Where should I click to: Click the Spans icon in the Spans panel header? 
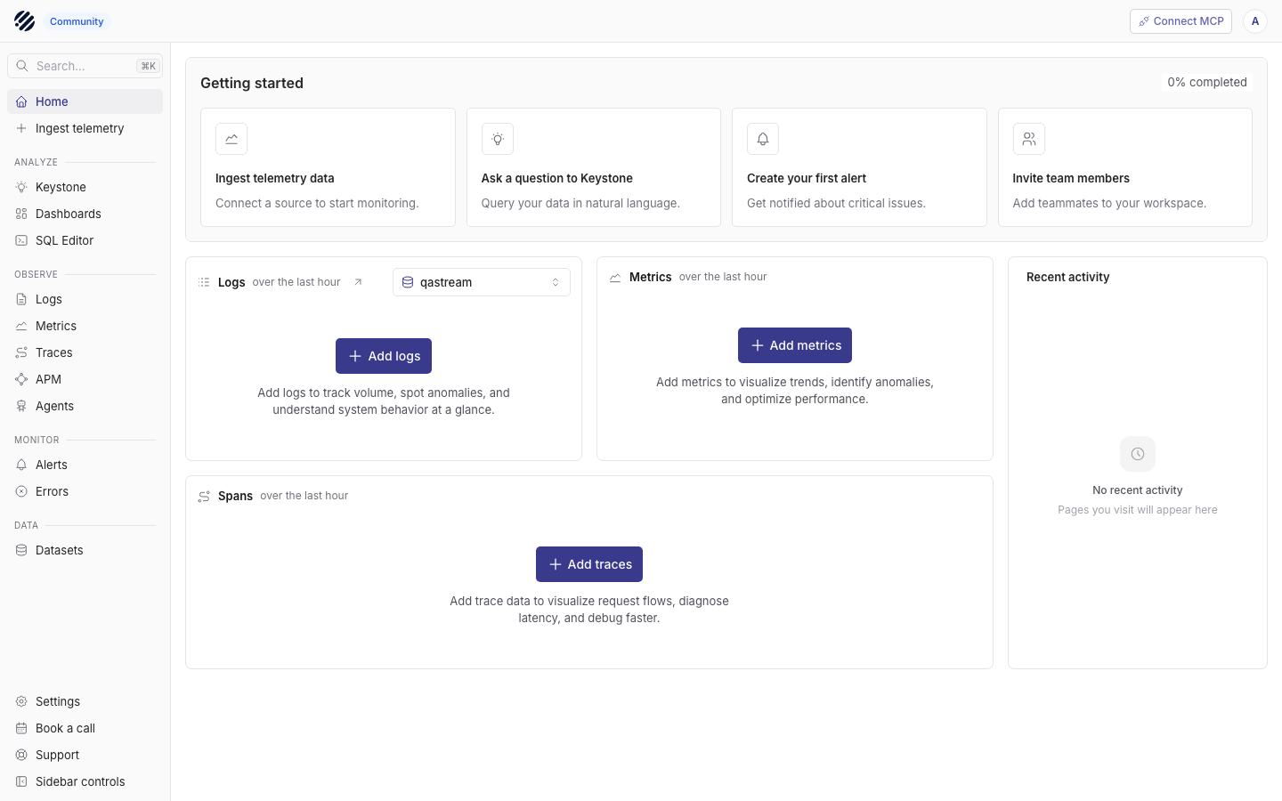click(x=204, y=497)
